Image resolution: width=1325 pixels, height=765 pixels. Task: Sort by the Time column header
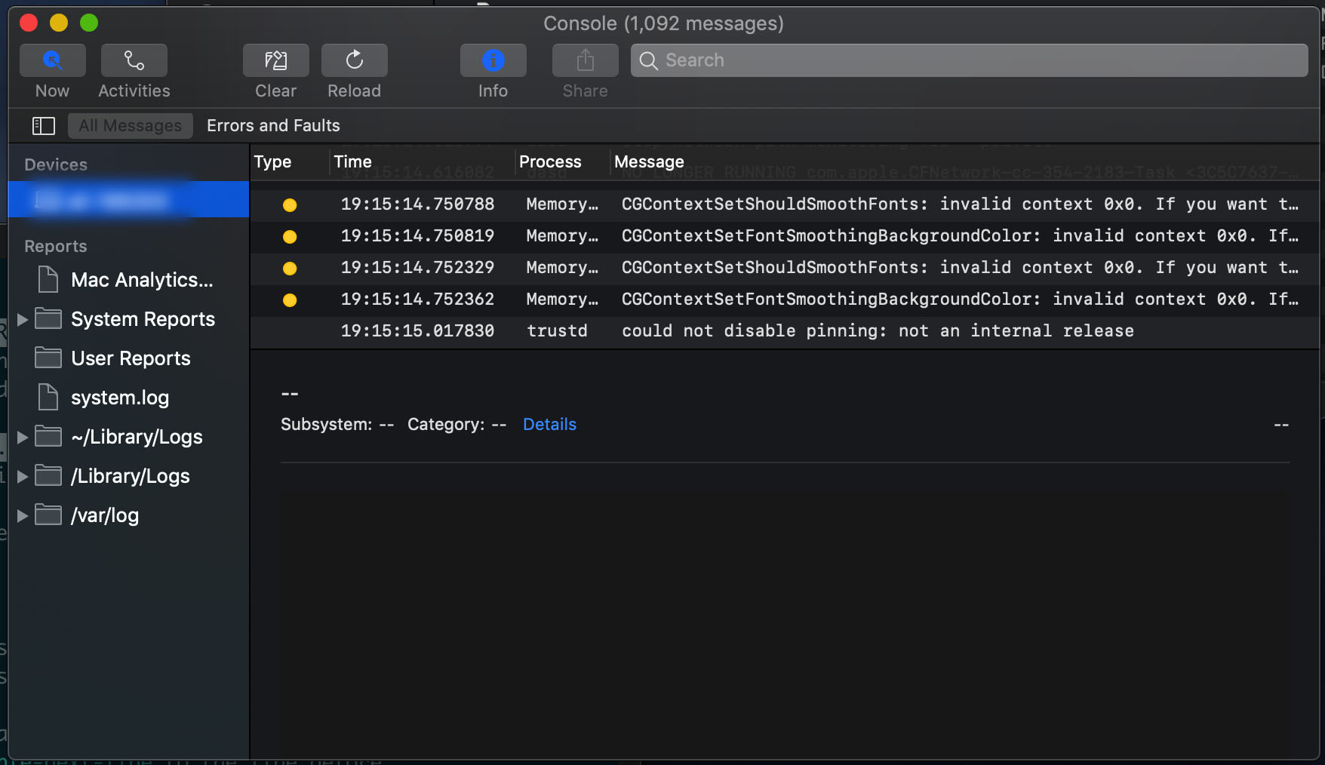pyautogui.click(x=352, y=162)
